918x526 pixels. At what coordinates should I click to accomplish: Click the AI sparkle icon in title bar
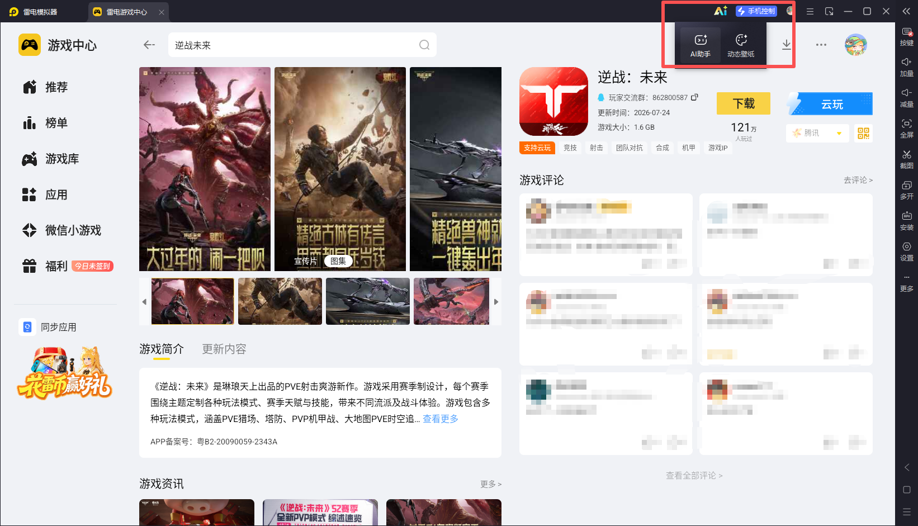coord(721,11)
